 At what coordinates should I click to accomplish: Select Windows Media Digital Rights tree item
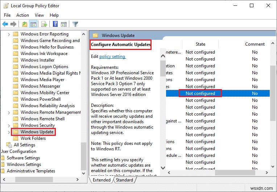tap(50, 73)
